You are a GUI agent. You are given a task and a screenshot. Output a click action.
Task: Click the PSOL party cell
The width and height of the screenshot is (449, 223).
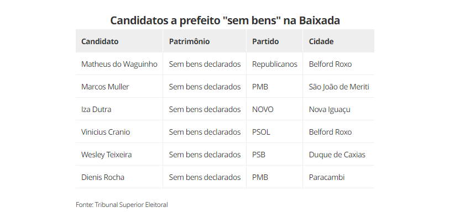261,132
